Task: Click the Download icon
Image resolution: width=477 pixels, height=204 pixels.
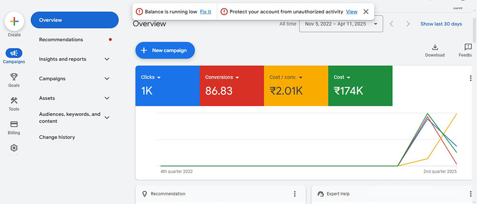Action: [x=435, y=47]
